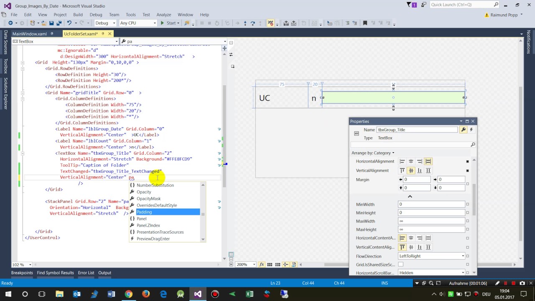
Task: Click the Navigate Backward toolbar icon
Action: tap(10, 23)
